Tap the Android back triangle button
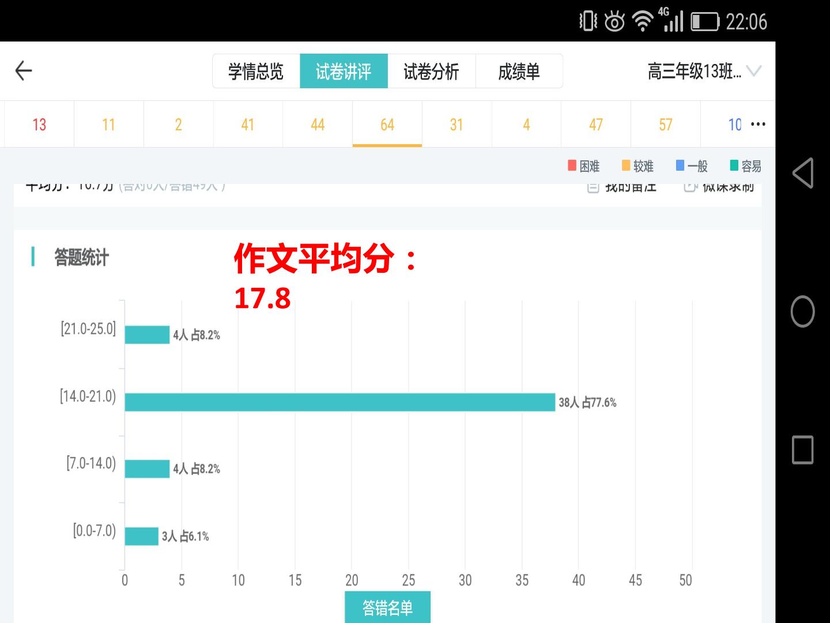 803,172
